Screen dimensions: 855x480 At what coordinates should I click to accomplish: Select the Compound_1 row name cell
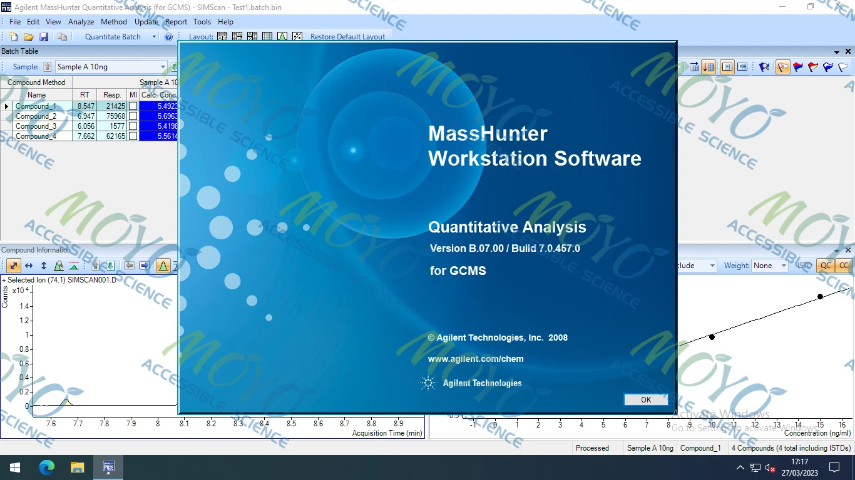coord(41,106)
